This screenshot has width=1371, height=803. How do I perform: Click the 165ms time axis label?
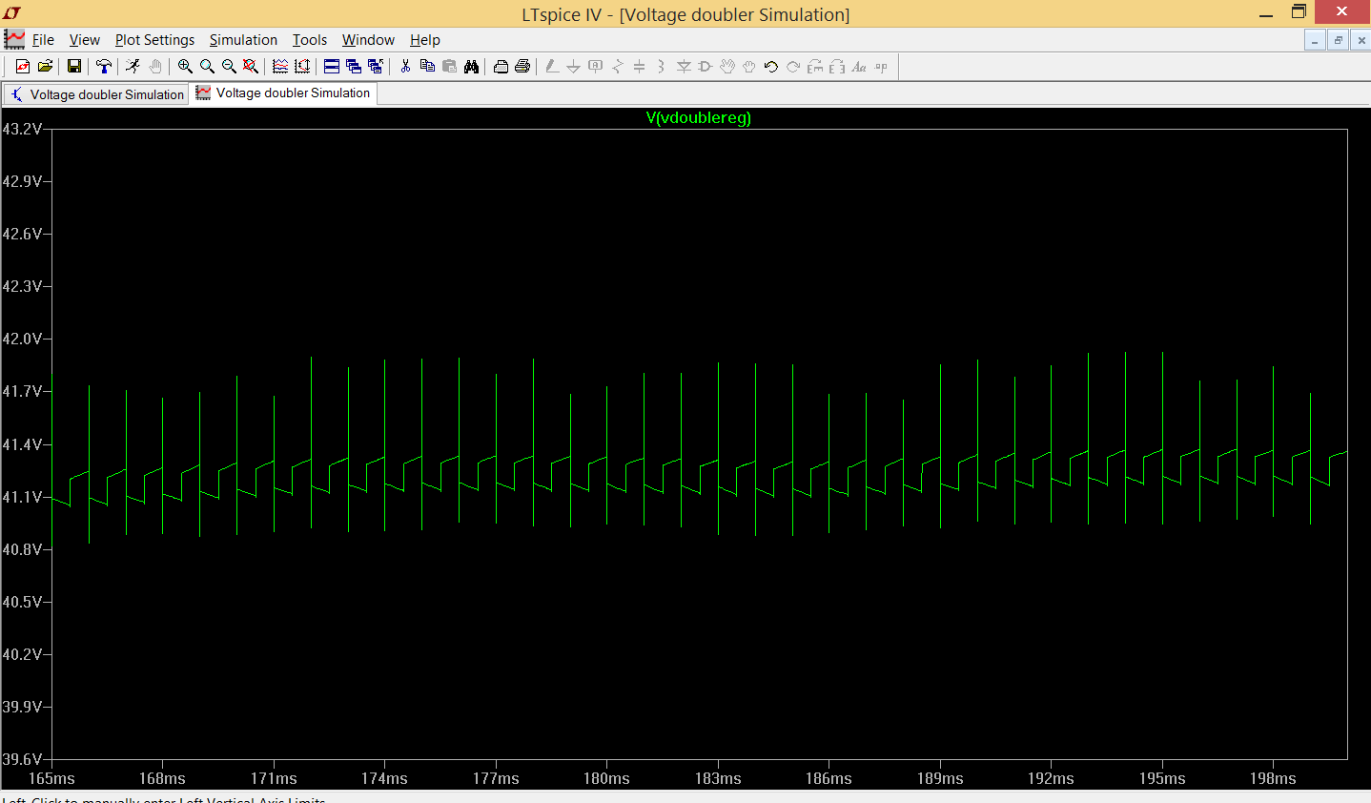click(51, 778)
